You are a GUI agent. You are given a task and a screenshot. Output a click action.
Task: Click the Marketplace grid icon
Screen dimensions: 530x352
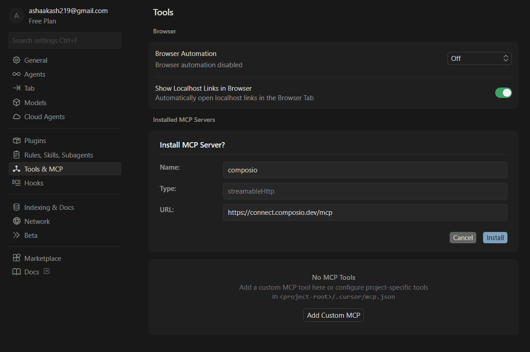pyautogui.click(x=16, y=258)
